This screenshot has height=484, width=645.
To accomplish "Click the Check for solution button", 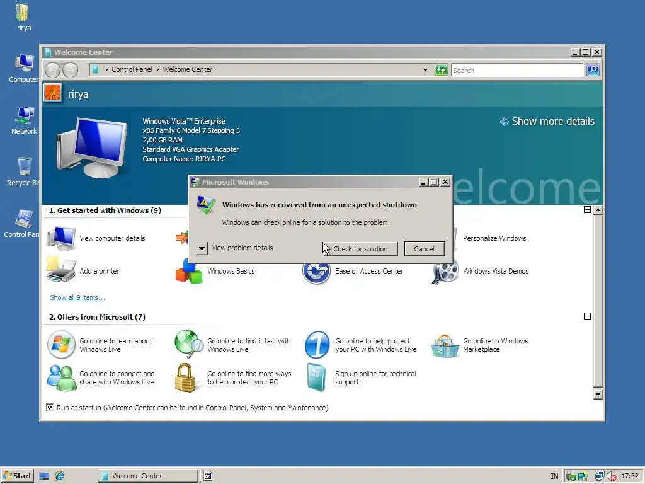I will click(x=360, y=248).
